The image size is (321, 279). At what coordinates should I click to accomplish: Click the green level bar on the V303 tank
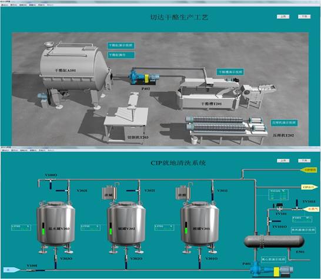(44, 231)
